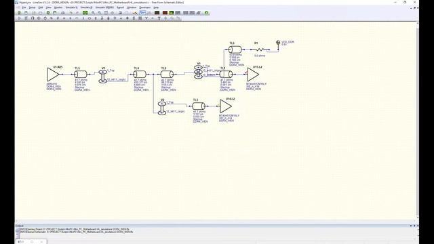Click the first magnifier zoom icon
Screen dimensions: 434x244
pos(94,13)
